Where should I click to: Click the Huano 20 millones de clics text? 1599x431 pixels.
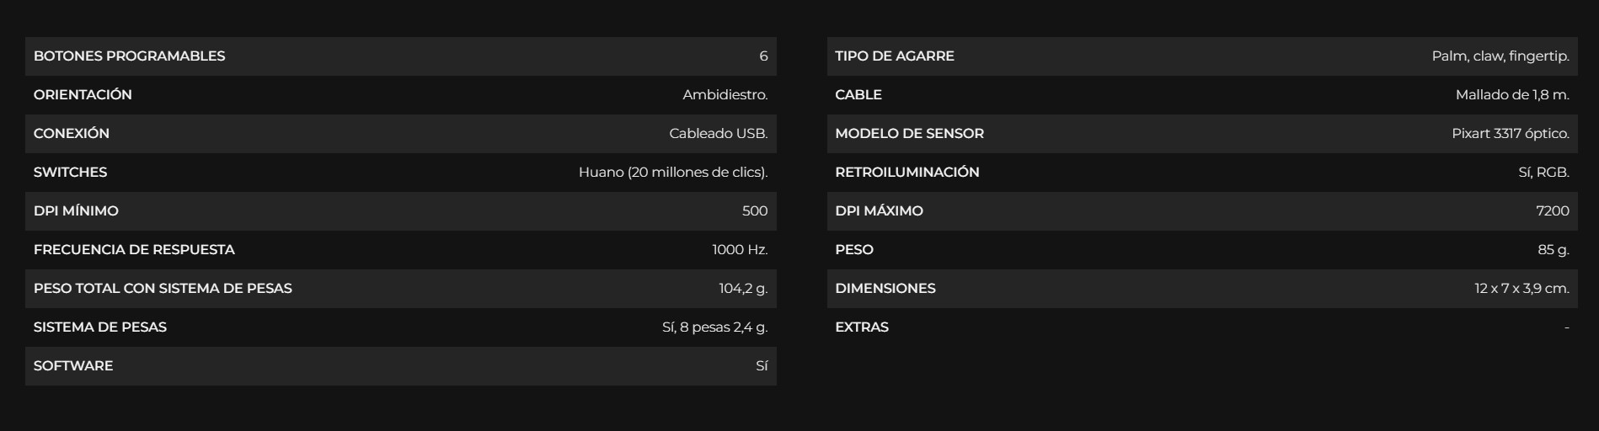coord(672,173)
